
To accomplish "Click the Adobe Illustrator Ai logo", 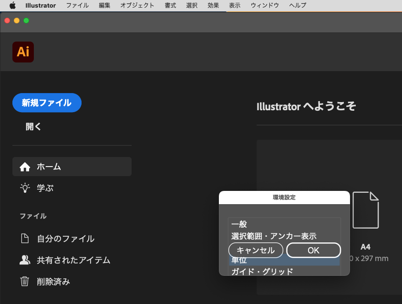I will point(23,52).
